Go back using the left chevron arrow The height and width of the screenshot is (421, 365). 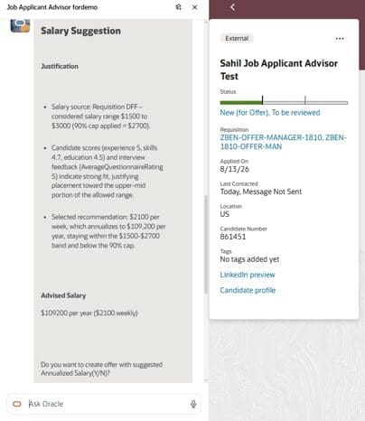[232, 7]
